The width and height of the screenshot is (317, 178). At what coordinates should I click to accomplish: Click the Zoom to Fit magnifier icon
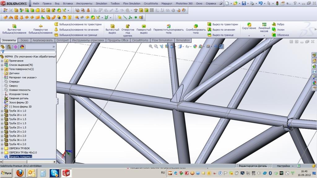[x=151, y=46]
